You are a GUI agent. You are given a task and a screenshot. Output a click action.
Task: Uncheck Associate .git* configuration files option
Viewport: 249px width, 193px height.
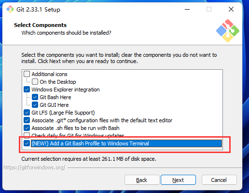point(27,120)
